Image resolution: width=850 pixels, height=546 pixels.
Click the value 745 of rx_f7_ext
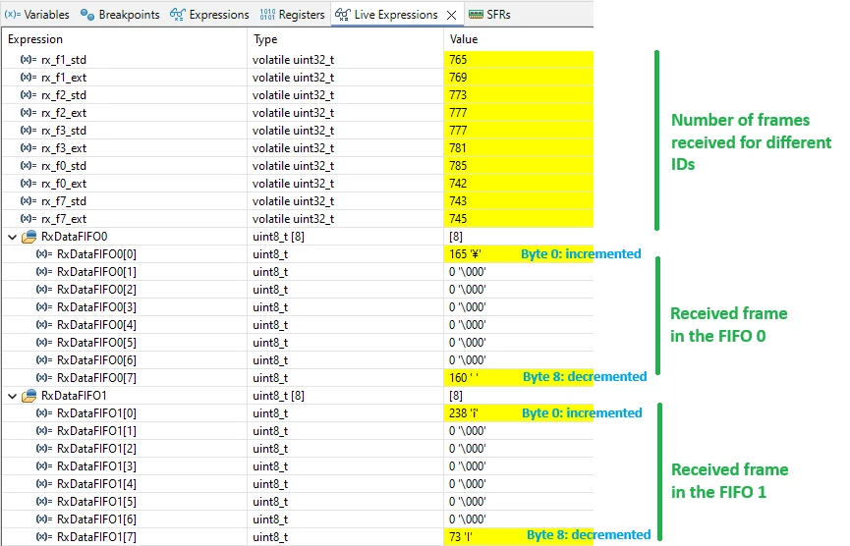458,219
